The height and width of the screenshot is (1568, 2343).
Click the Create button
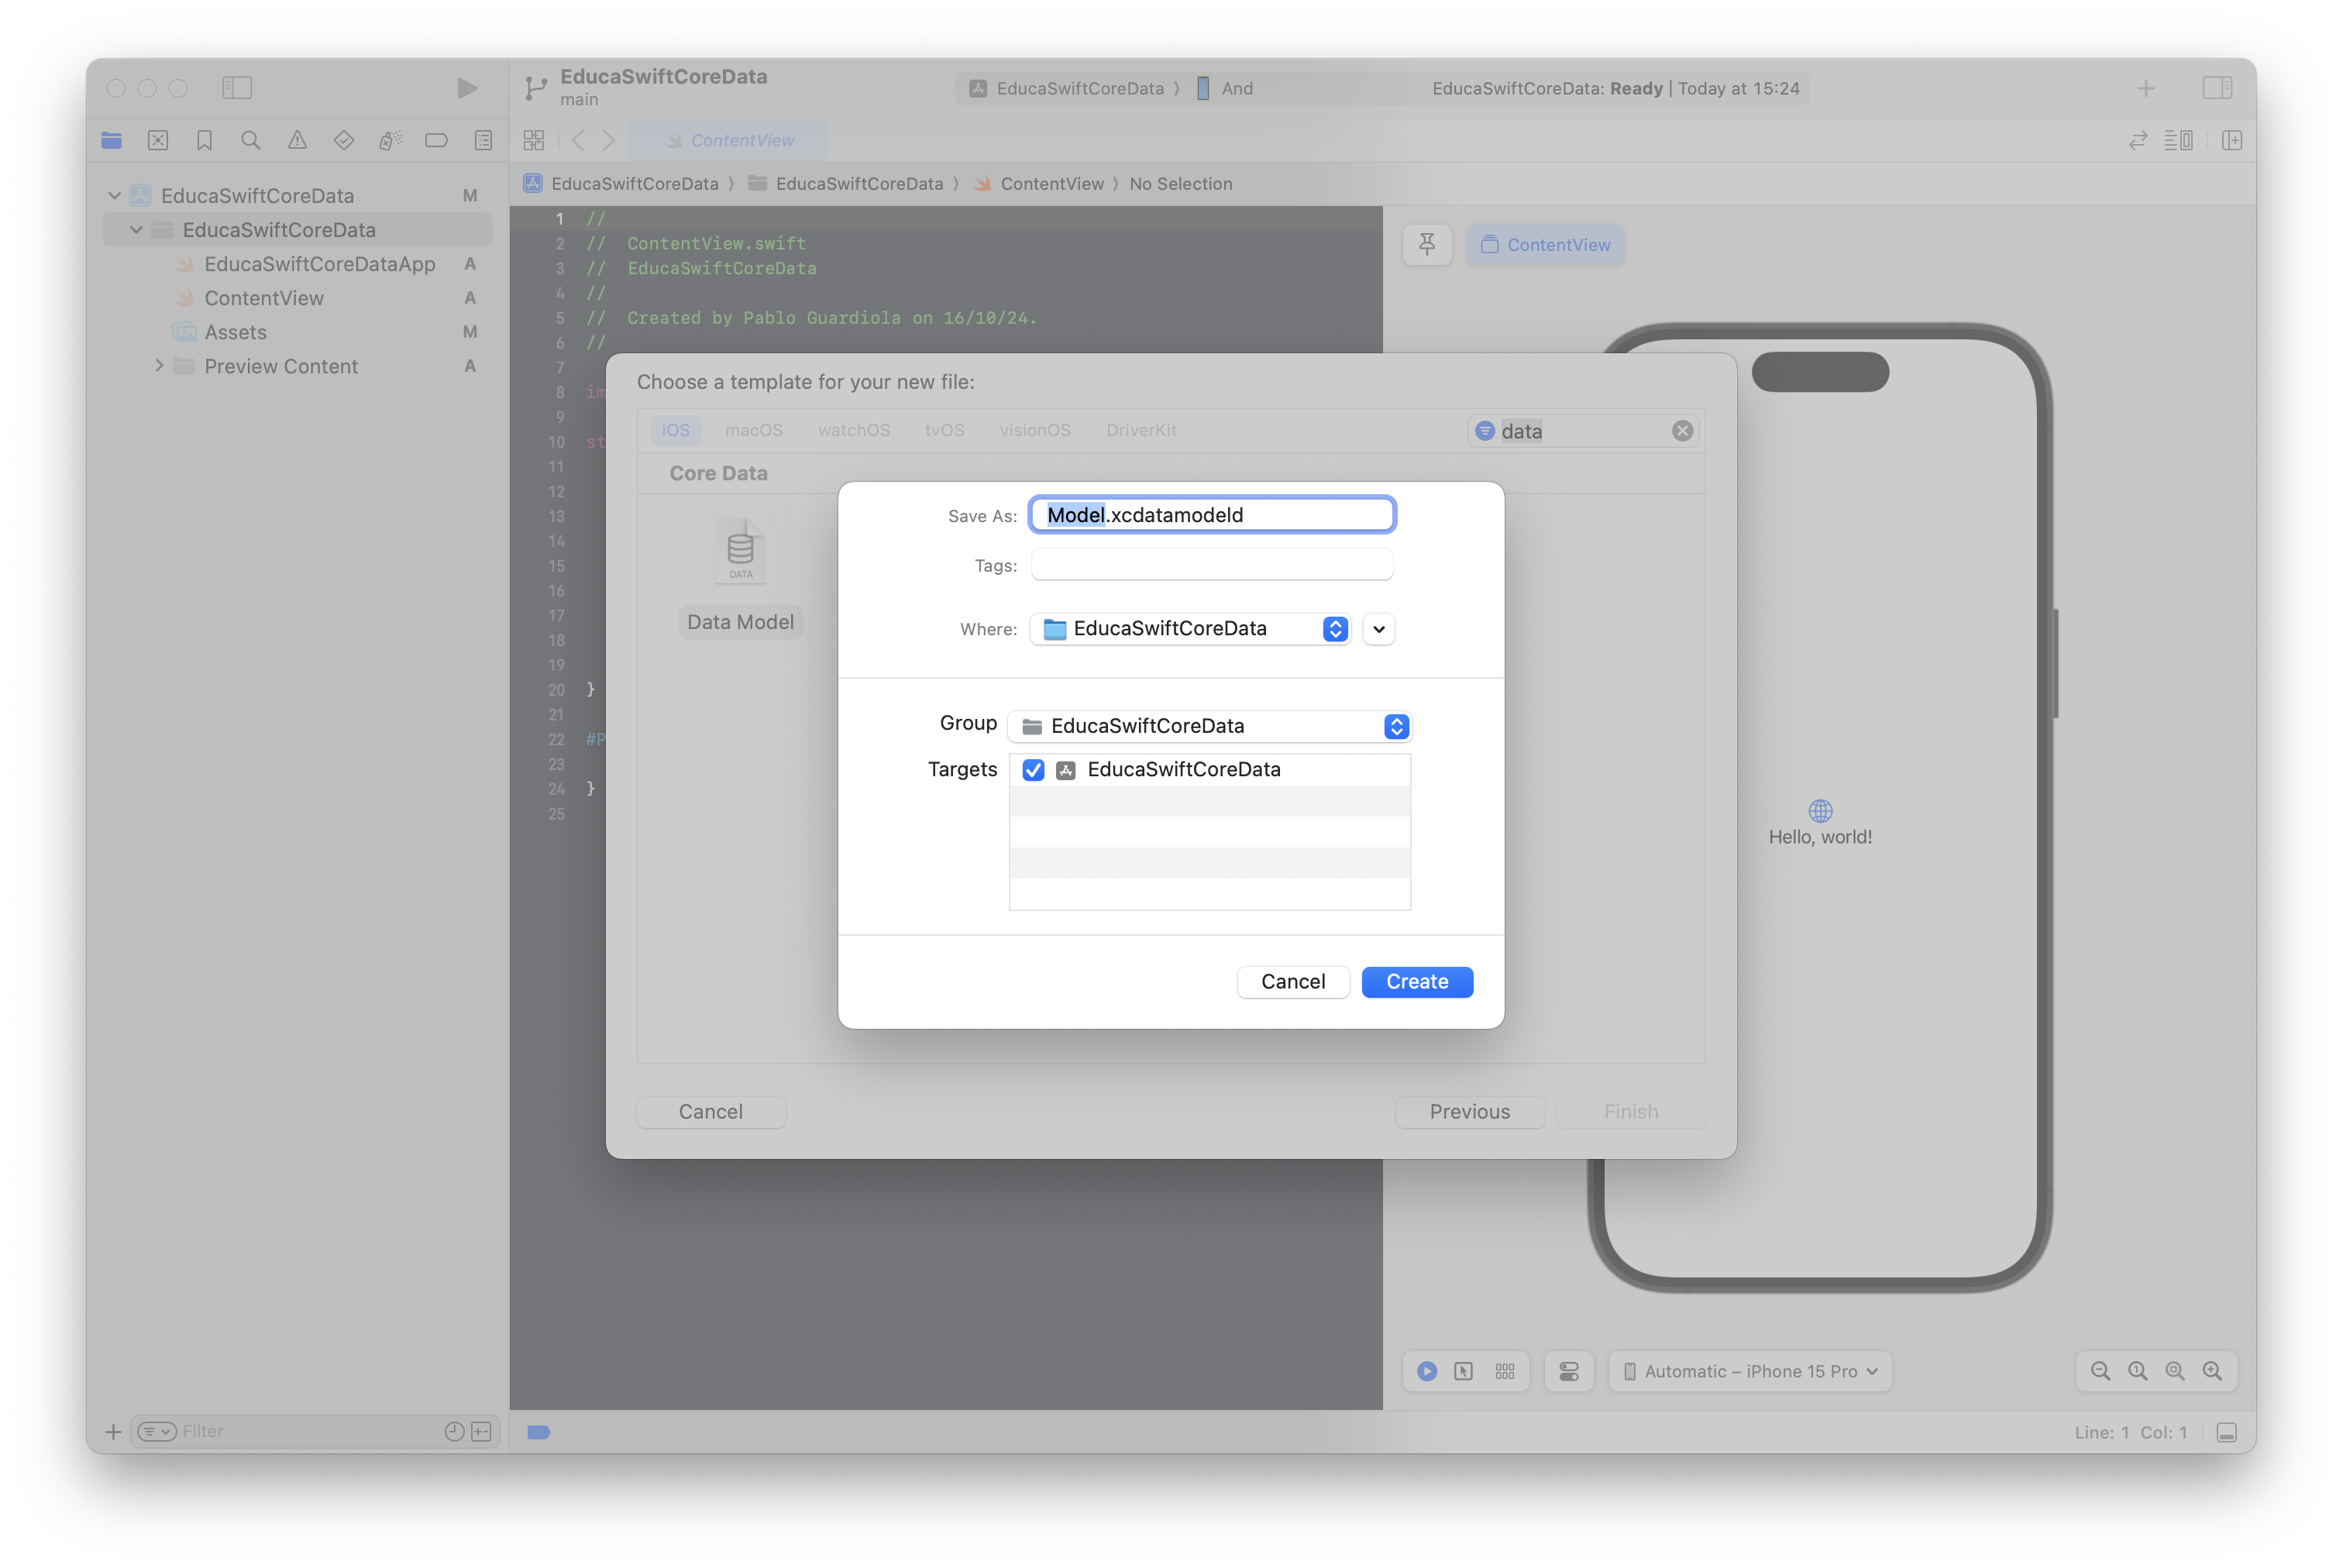click(x=1417, y=982)
